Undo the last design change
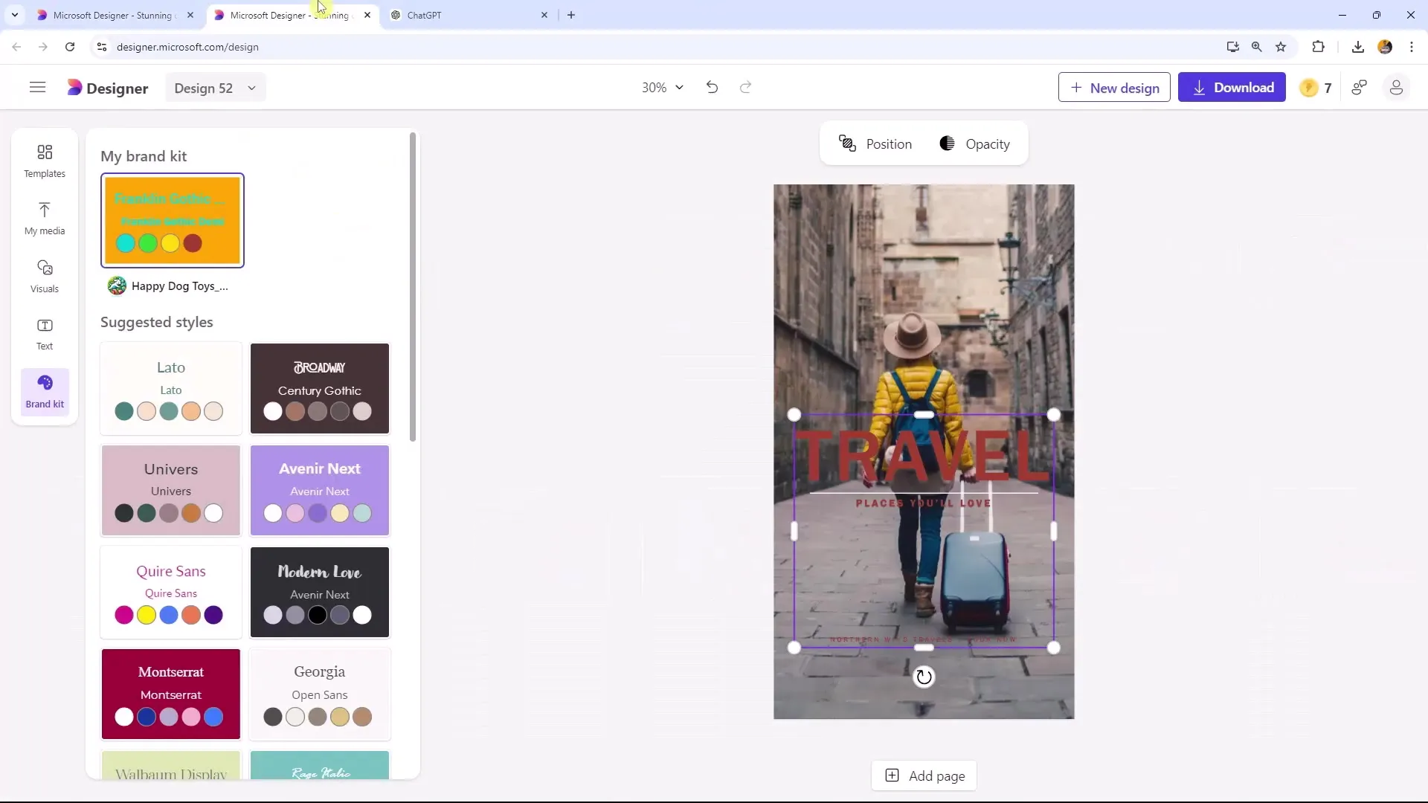This screenshot has width=1428, height=803. 712,88
